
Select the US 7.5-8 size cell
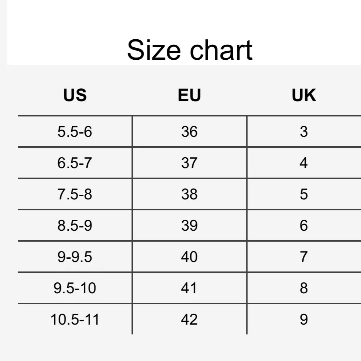[75, 194]
